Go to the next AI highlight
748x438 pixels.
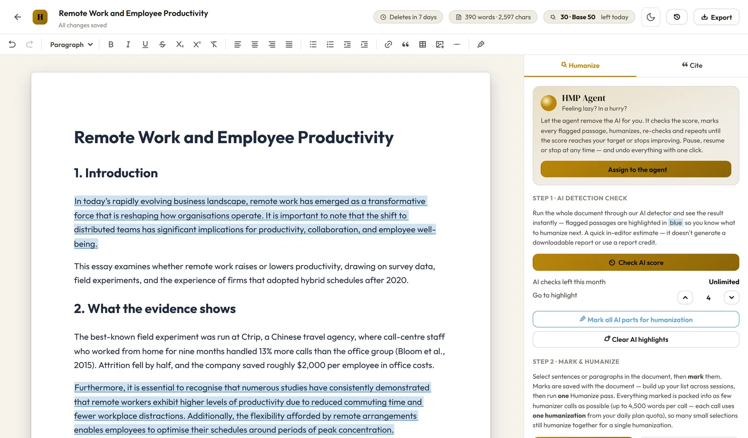[731, 298]
